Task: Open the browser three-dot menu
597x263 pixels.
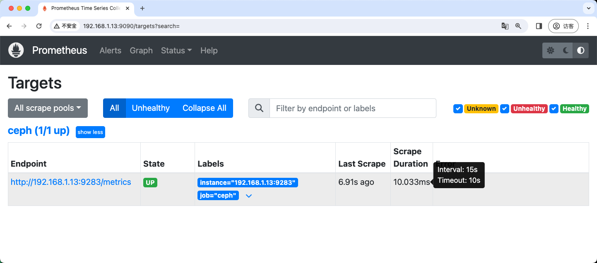Action: point(588,26)
